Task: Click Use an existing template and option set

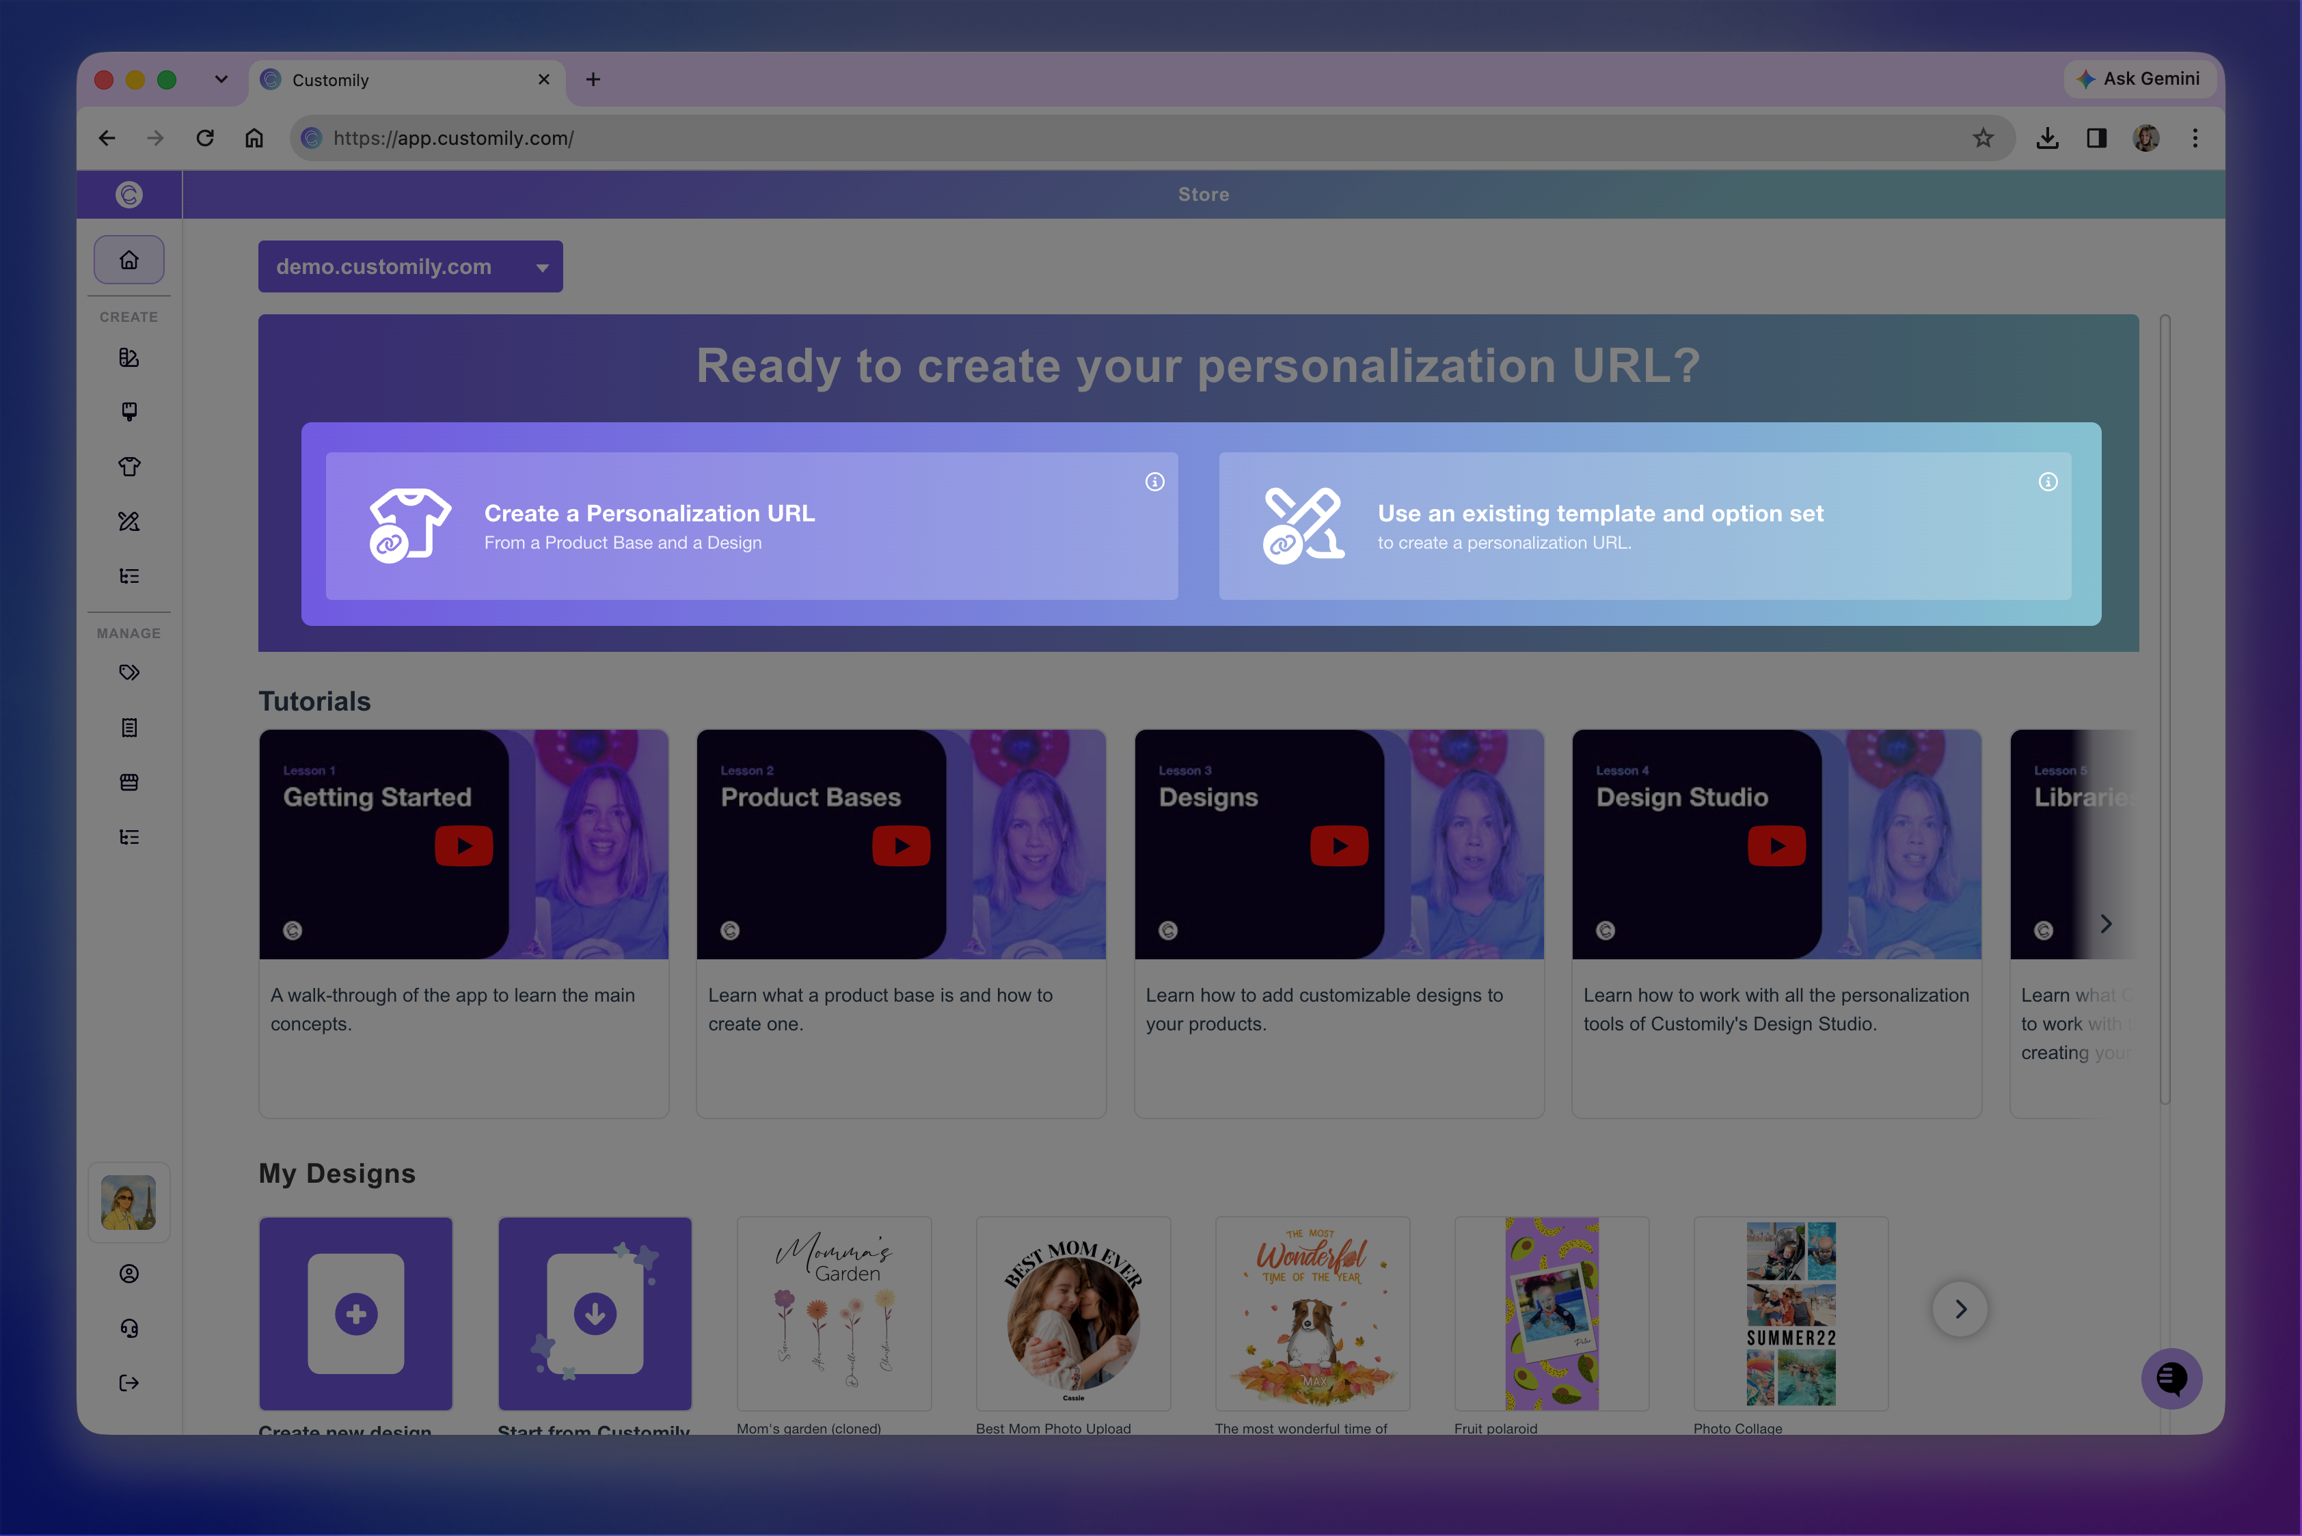Action: pos(1645,526)
